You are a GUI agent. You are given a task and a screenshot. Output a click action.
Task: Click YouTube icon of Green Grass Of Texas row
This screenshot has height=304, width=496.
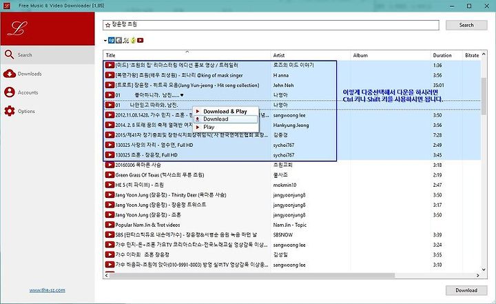110,175
